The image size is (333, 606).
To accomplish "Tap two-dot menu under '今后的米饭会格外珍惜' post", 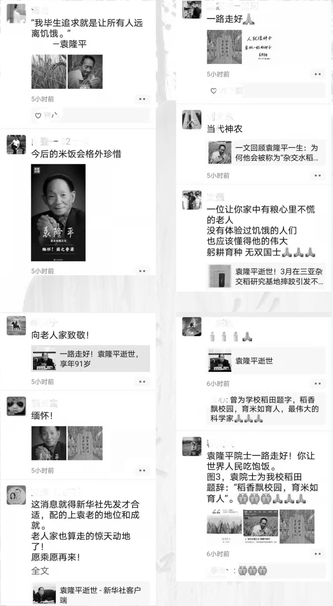I will pyautogui.click(x=142, y=271).
